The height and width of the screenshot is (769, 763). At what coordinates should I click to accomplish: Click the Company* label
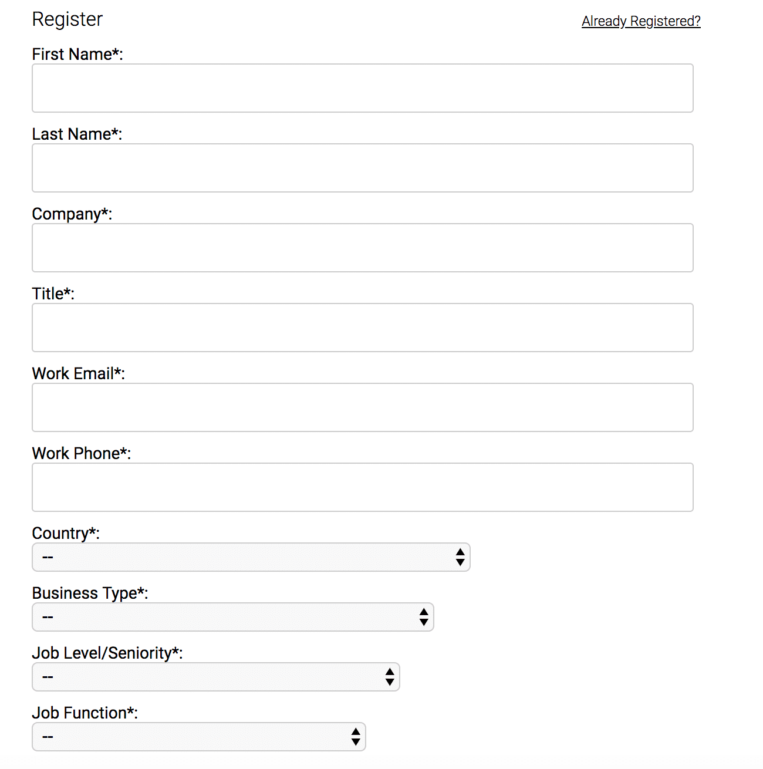(x=72, y=214)
